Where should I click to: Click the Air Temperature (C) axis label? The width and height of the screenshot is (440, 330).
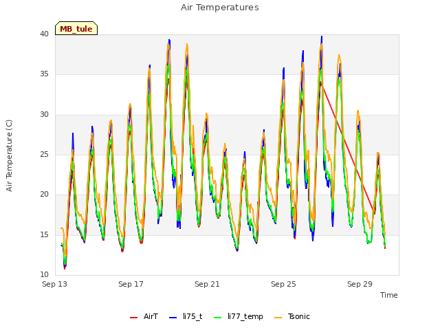pos(9,156)
